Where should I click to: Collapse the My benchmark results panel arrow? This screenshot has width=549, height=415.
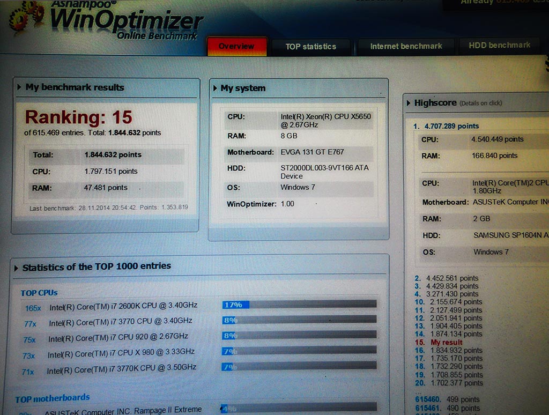point(19,87)
